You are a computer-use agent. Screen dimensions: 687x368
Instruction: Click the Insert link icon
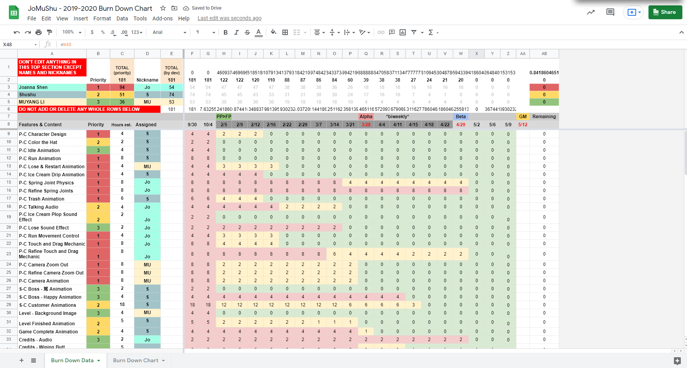(x=381, y=32)
